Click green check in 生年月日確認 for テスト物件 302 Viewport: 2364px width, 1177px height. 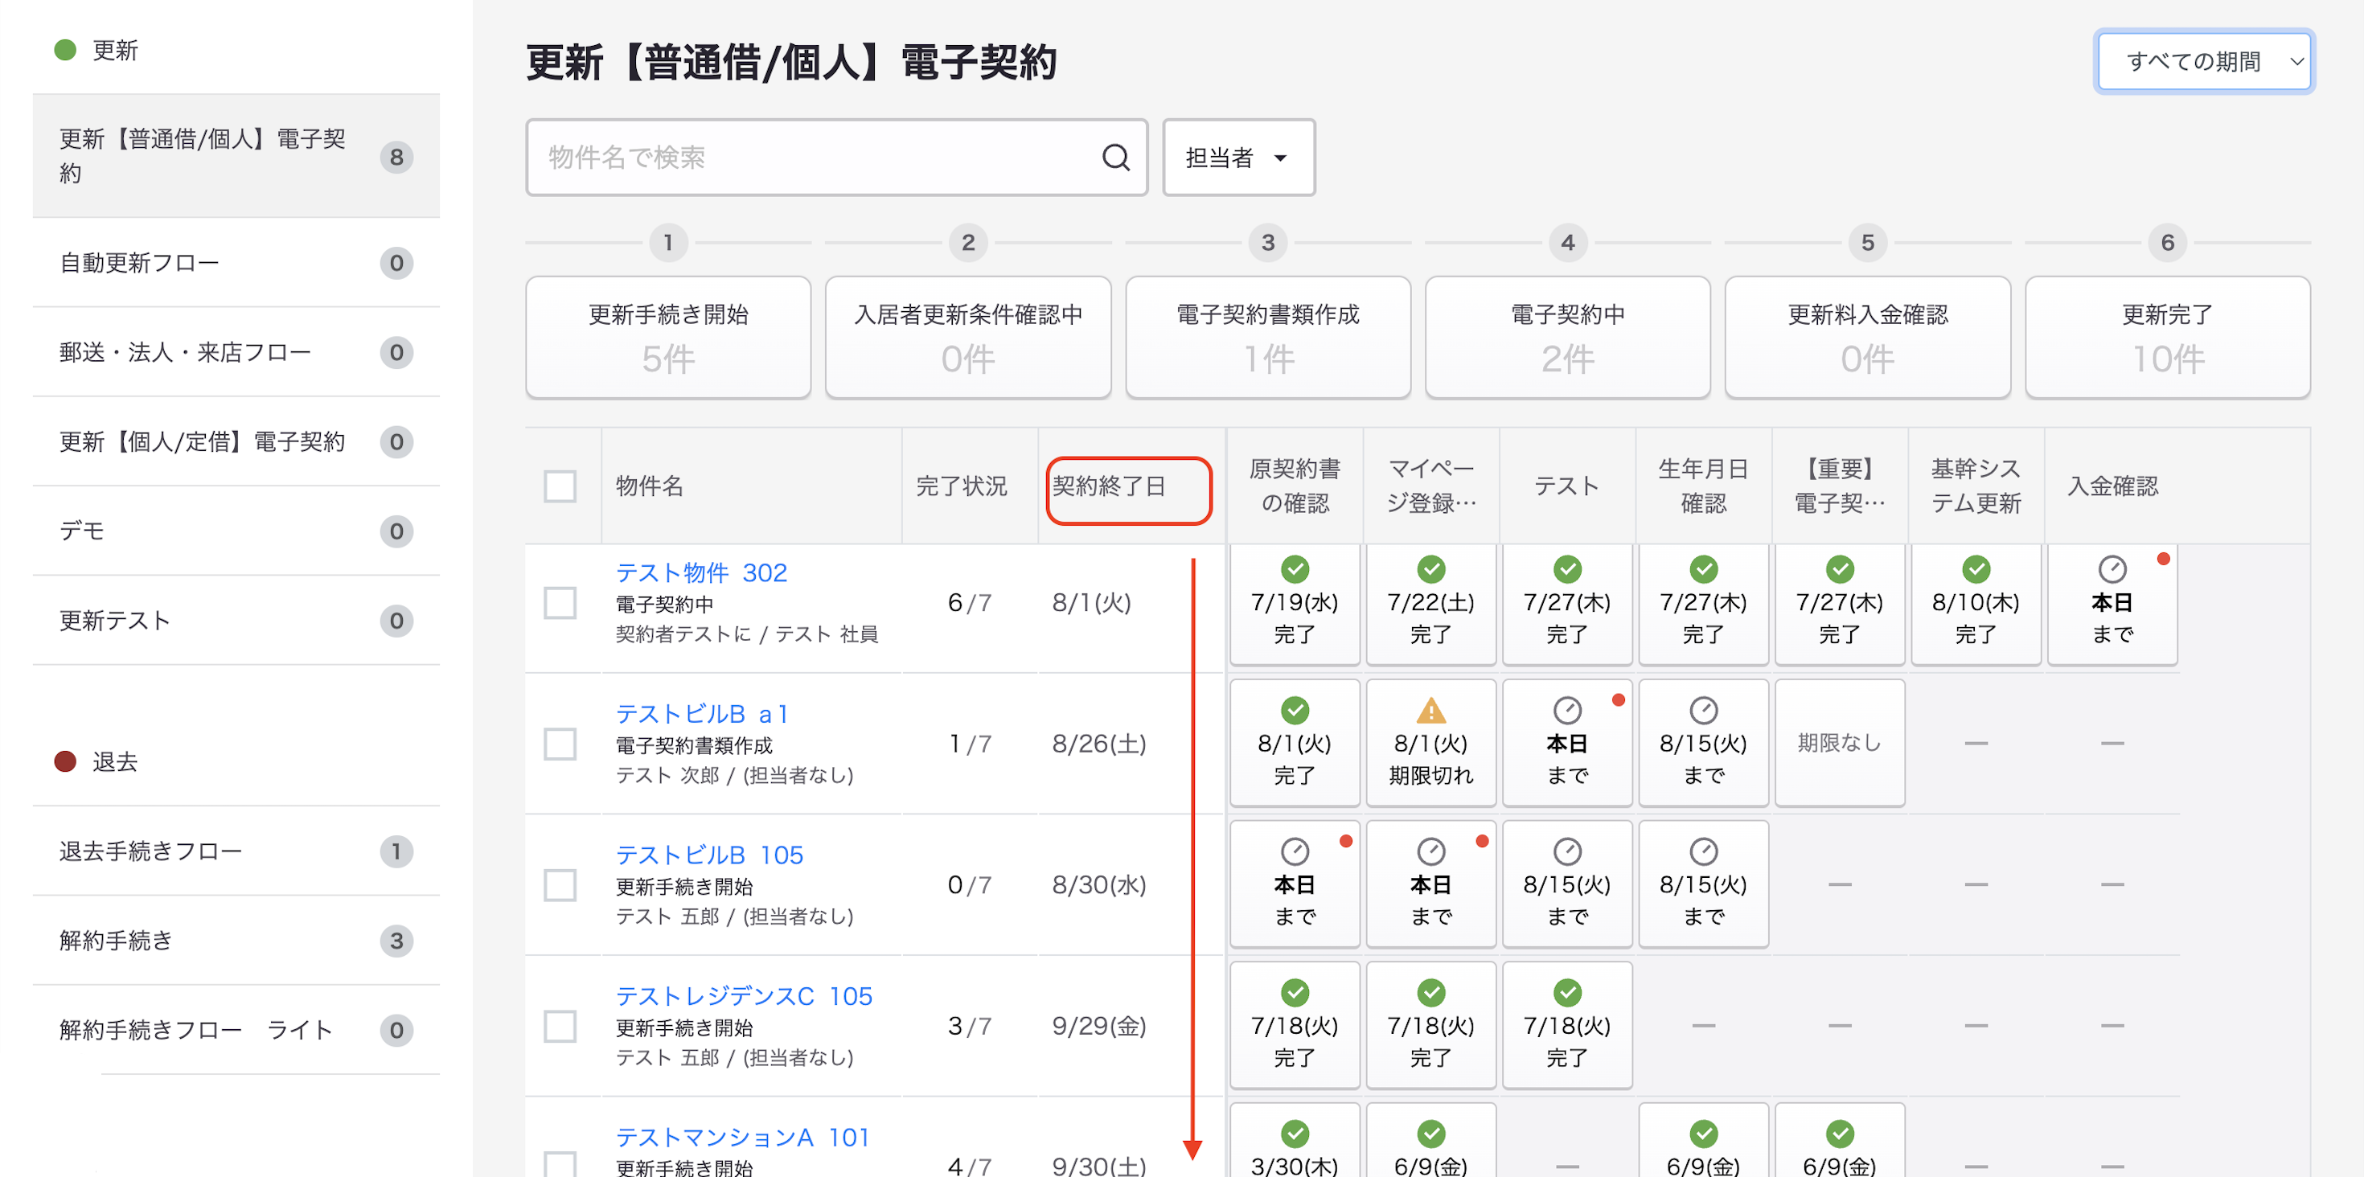pos(1702,568)
